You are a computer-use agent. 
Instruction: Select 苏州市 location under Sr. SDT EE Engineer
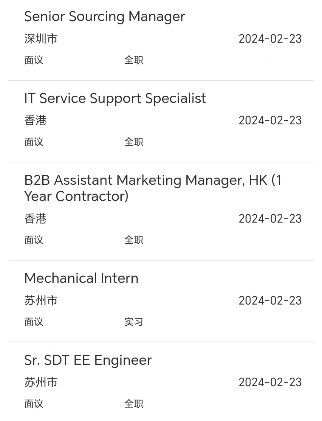[x=41, y=382]
